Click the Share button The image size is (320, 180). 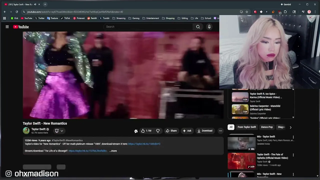[171, 131]
